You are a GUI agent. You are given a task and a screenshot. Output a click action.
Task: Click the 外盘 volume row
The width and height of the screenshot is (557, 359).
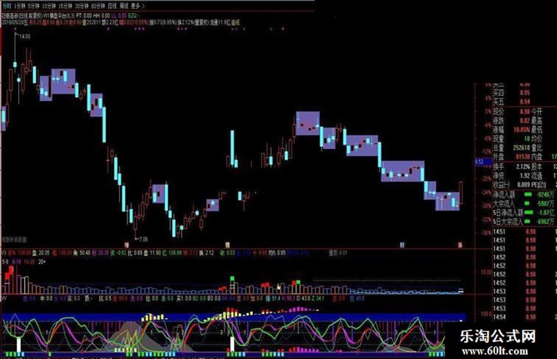pyautogui.click(x=512, y=156)
